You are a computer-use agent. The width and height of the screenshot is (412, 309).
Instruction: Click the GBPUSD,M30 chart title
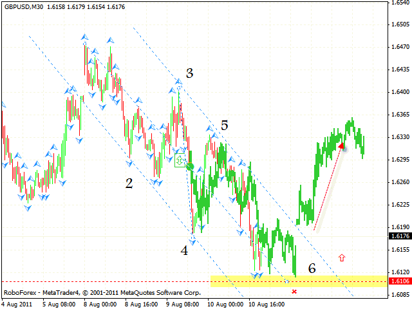tap(24, 7)
